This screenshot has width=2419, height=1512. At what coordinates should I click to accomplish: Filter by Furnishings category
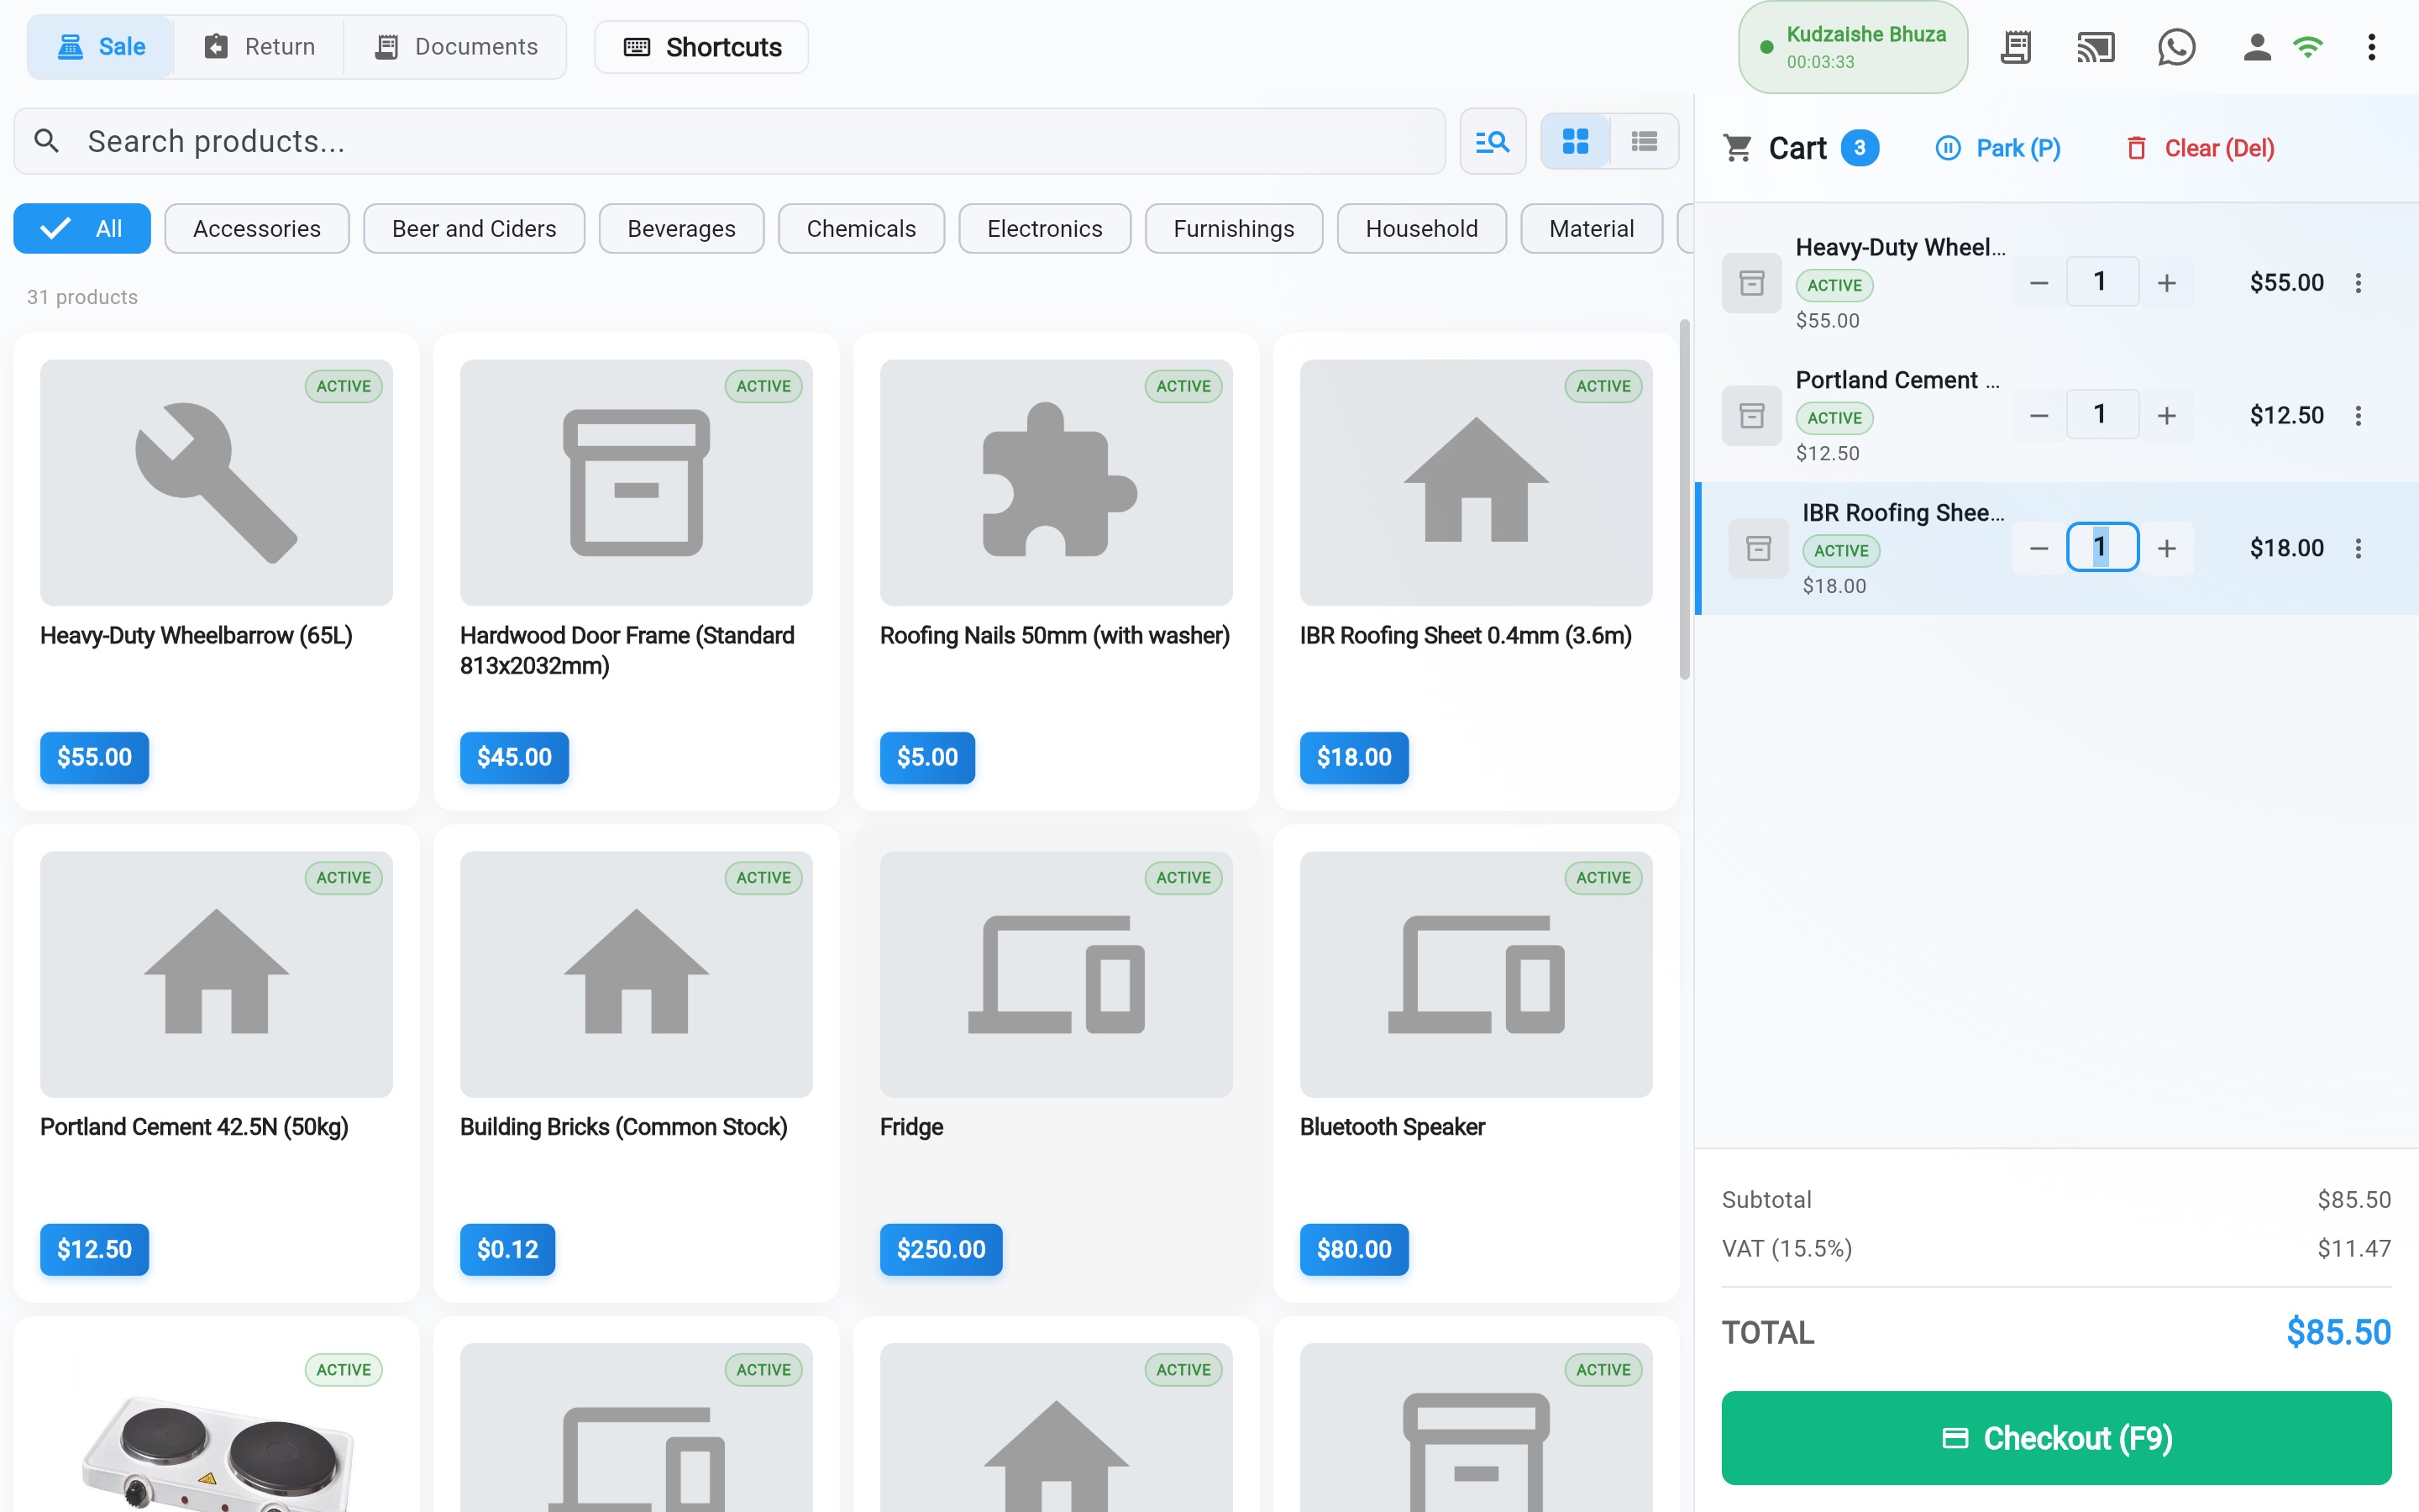(1234, 229)
